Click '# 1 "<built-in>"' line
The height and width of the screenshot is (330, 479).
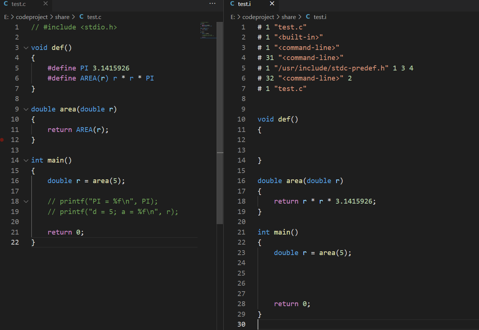[x=290, y=37]
